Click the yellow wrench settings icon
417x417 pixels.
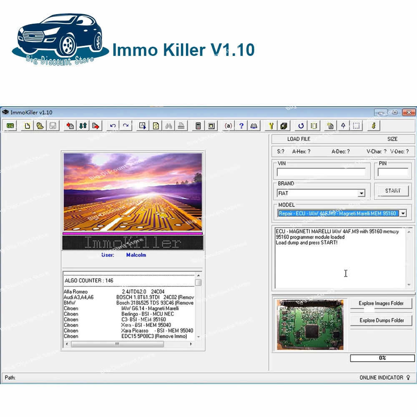point(271,126)
